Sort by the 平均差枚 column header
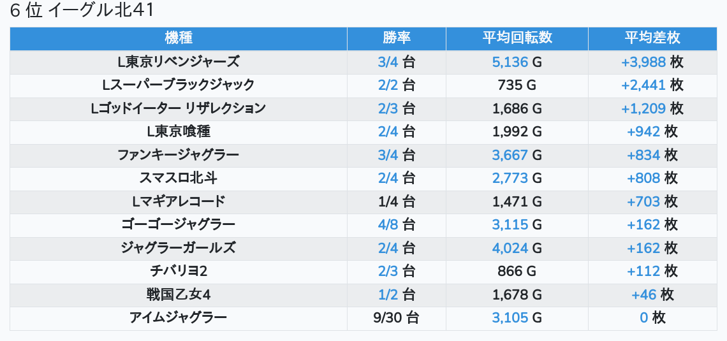The width and height of the screenshot is (727, 341). [x=652, y=38]
